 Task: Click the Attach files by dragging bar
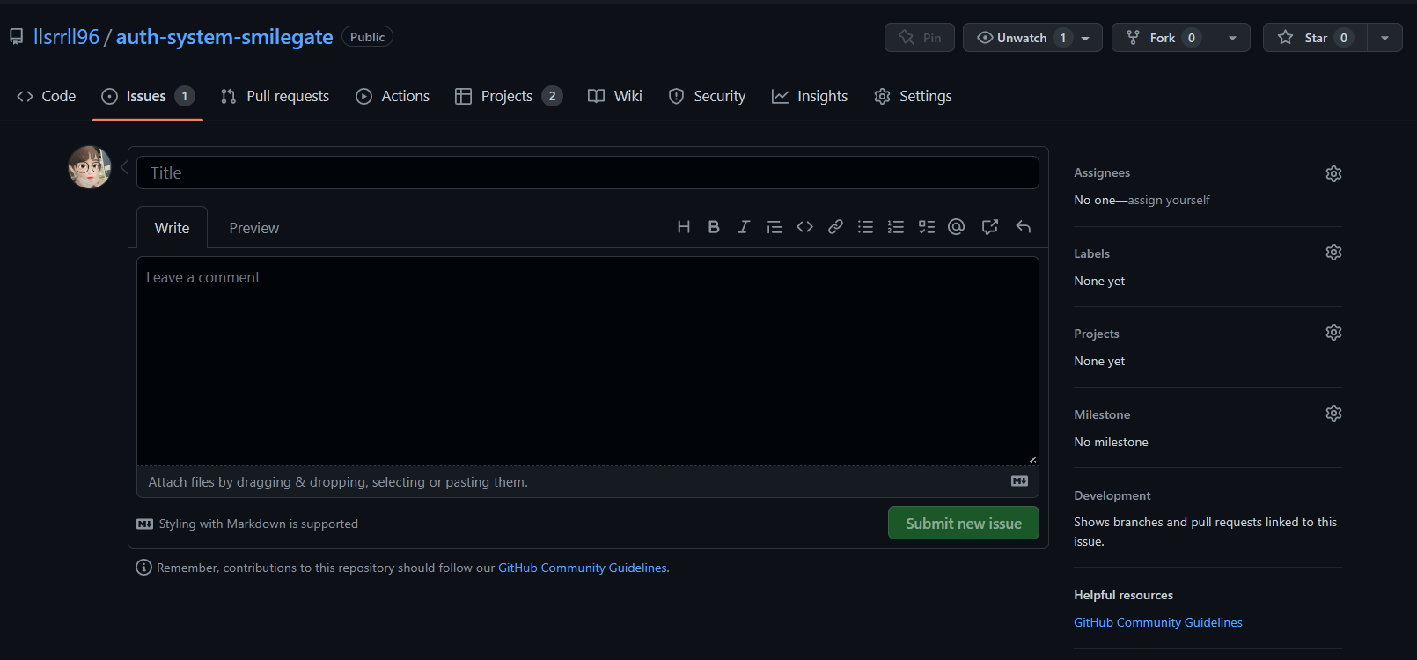pos(588,481)
